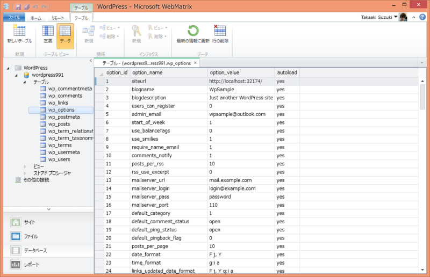Click the date_format option name cell
This screenshot has width=430, height=277.
tap(169, 254)
